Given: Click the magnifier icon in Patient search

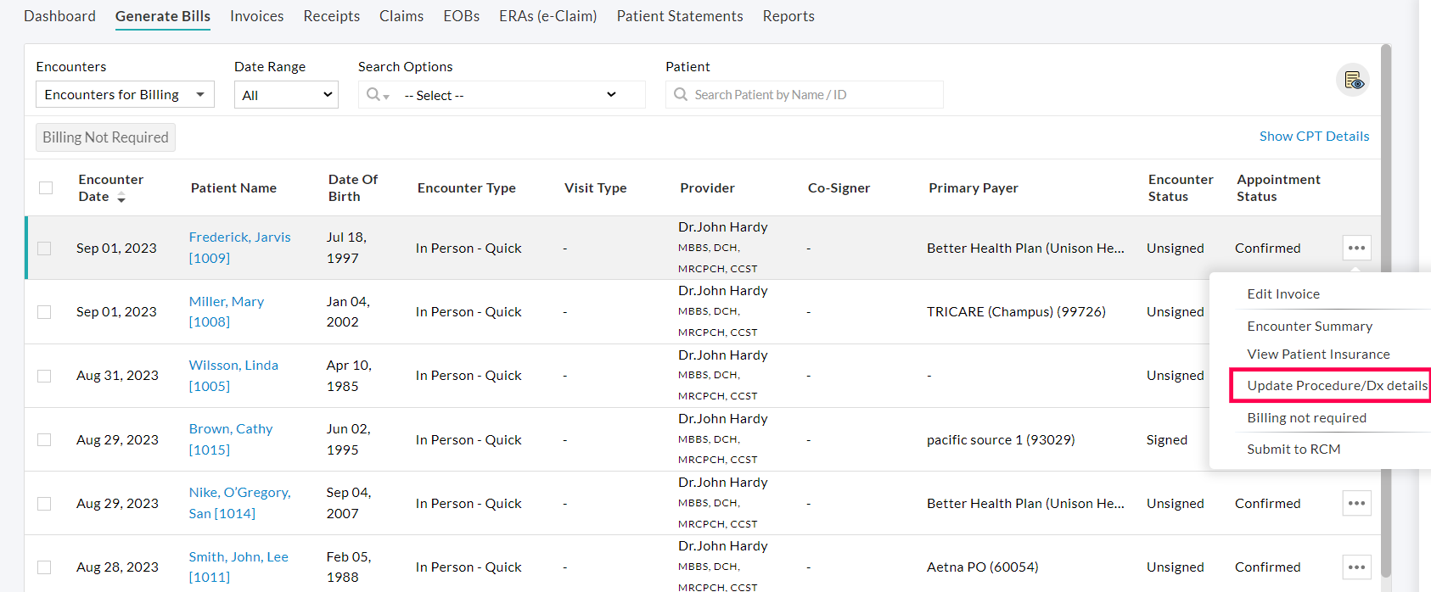Looking at the screenshot, I should click(681, 95).
